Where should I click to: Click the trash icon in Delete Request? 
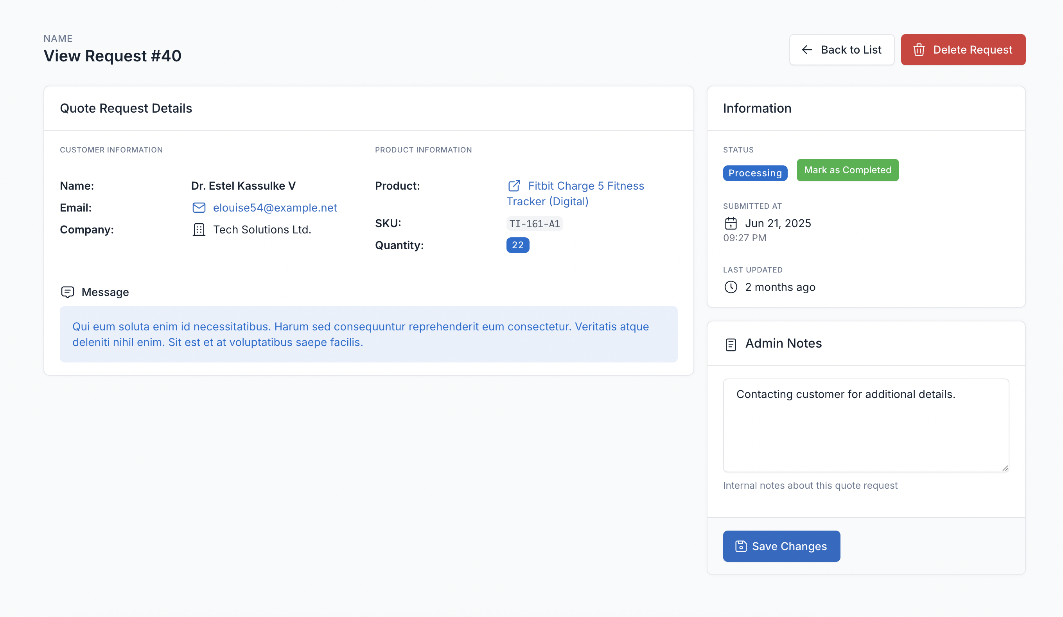919,50
